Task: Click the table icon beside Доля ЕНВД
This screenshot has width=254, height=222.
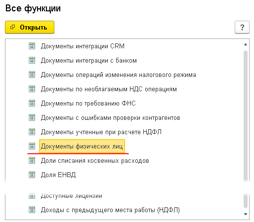Action: click(32, 175)
